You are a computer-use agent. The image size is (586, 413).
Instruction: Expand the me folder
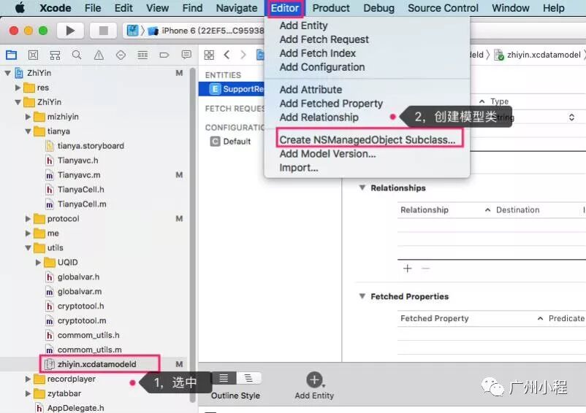point(28,233)
